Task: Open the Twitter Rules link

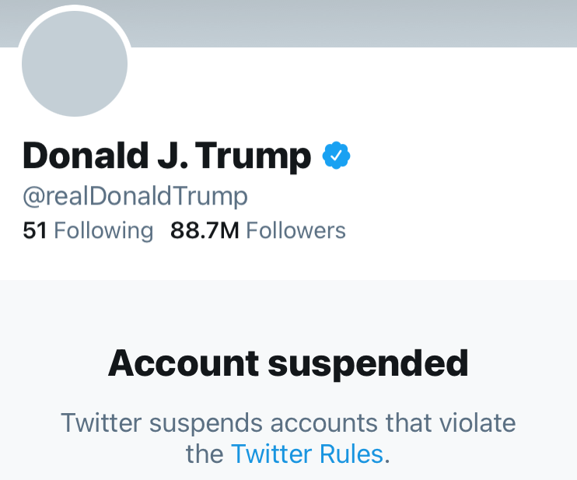Action: click(x=307, y=454)
